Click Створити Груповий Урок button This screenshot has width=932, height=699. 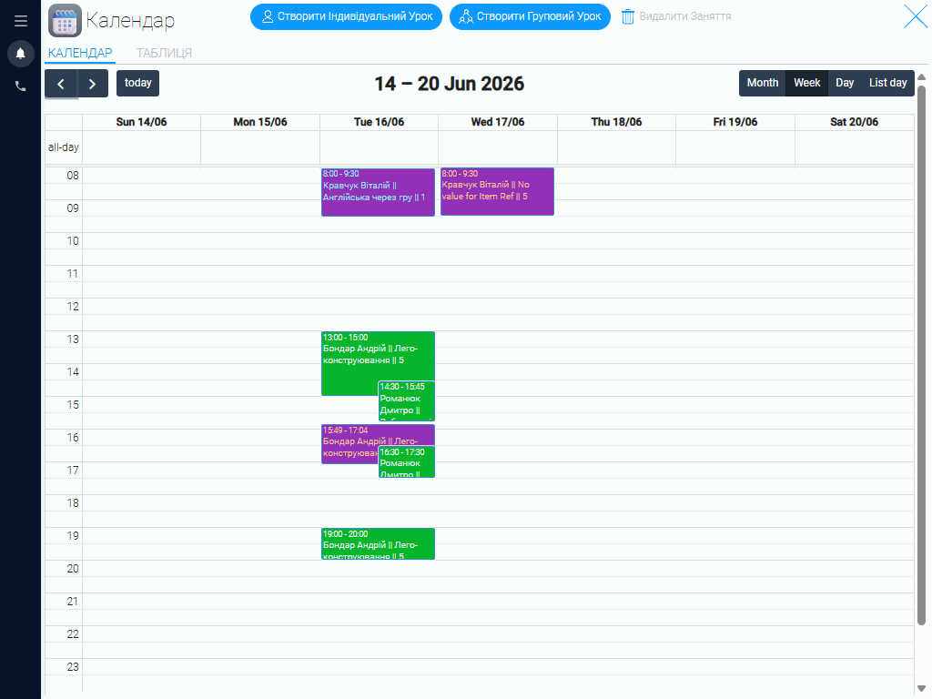(530, 16)
